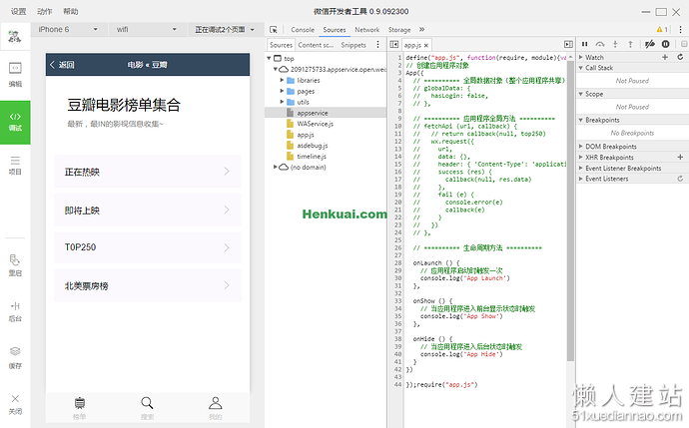Open timeline.js in file tree
Image resolution: width=689 pixels, height=428 pixels.
(x=312, y=156)
